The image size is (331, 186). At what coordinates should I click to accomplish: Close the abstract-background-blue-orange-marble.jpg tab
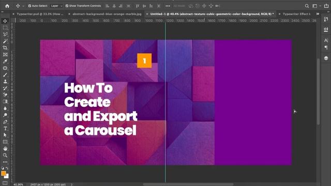click(x=69, y=14)
